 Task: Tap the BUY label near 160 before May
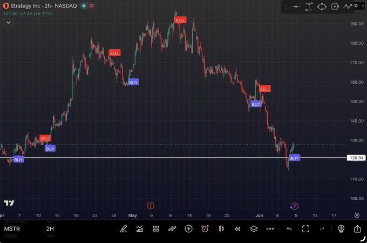[133, 82]
